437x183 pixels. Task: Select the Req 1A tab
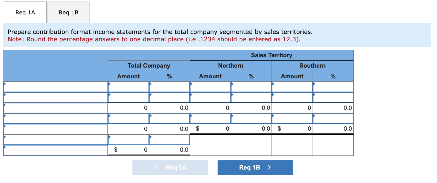tap(25, 12)
